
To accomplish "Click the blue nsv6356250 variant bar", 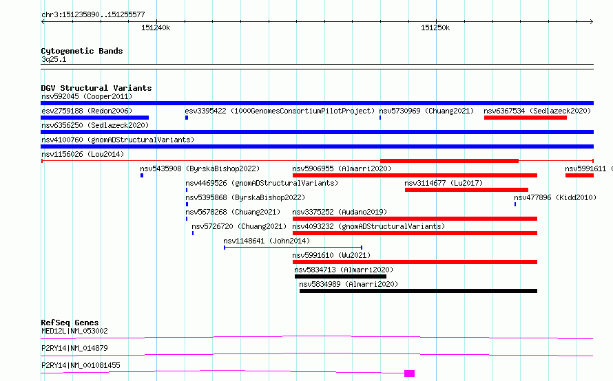I will tap(317, 132).
